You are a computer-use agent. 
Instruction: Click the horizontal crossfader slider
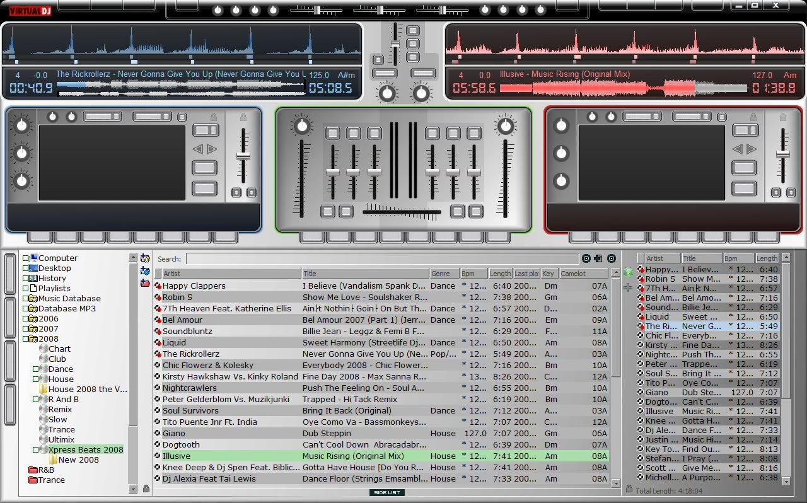402,212
